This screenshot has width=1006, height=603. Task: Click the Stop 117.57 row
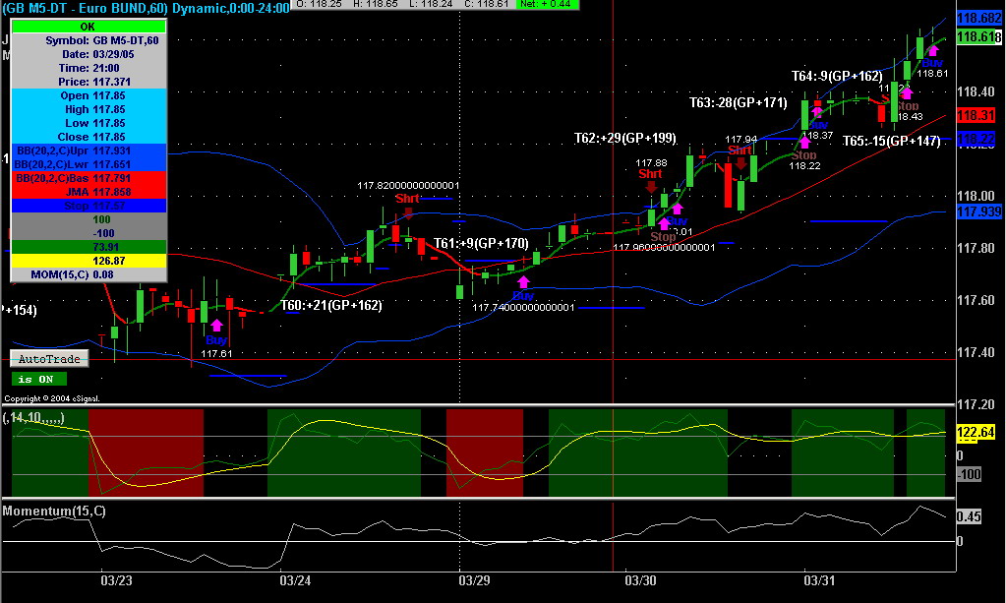click(89, 206)
